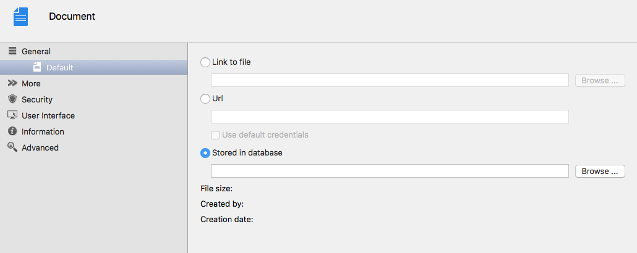This screenshot has height=253, width=637.
Task: Select the Default page under General
Action: click(59, 67)
